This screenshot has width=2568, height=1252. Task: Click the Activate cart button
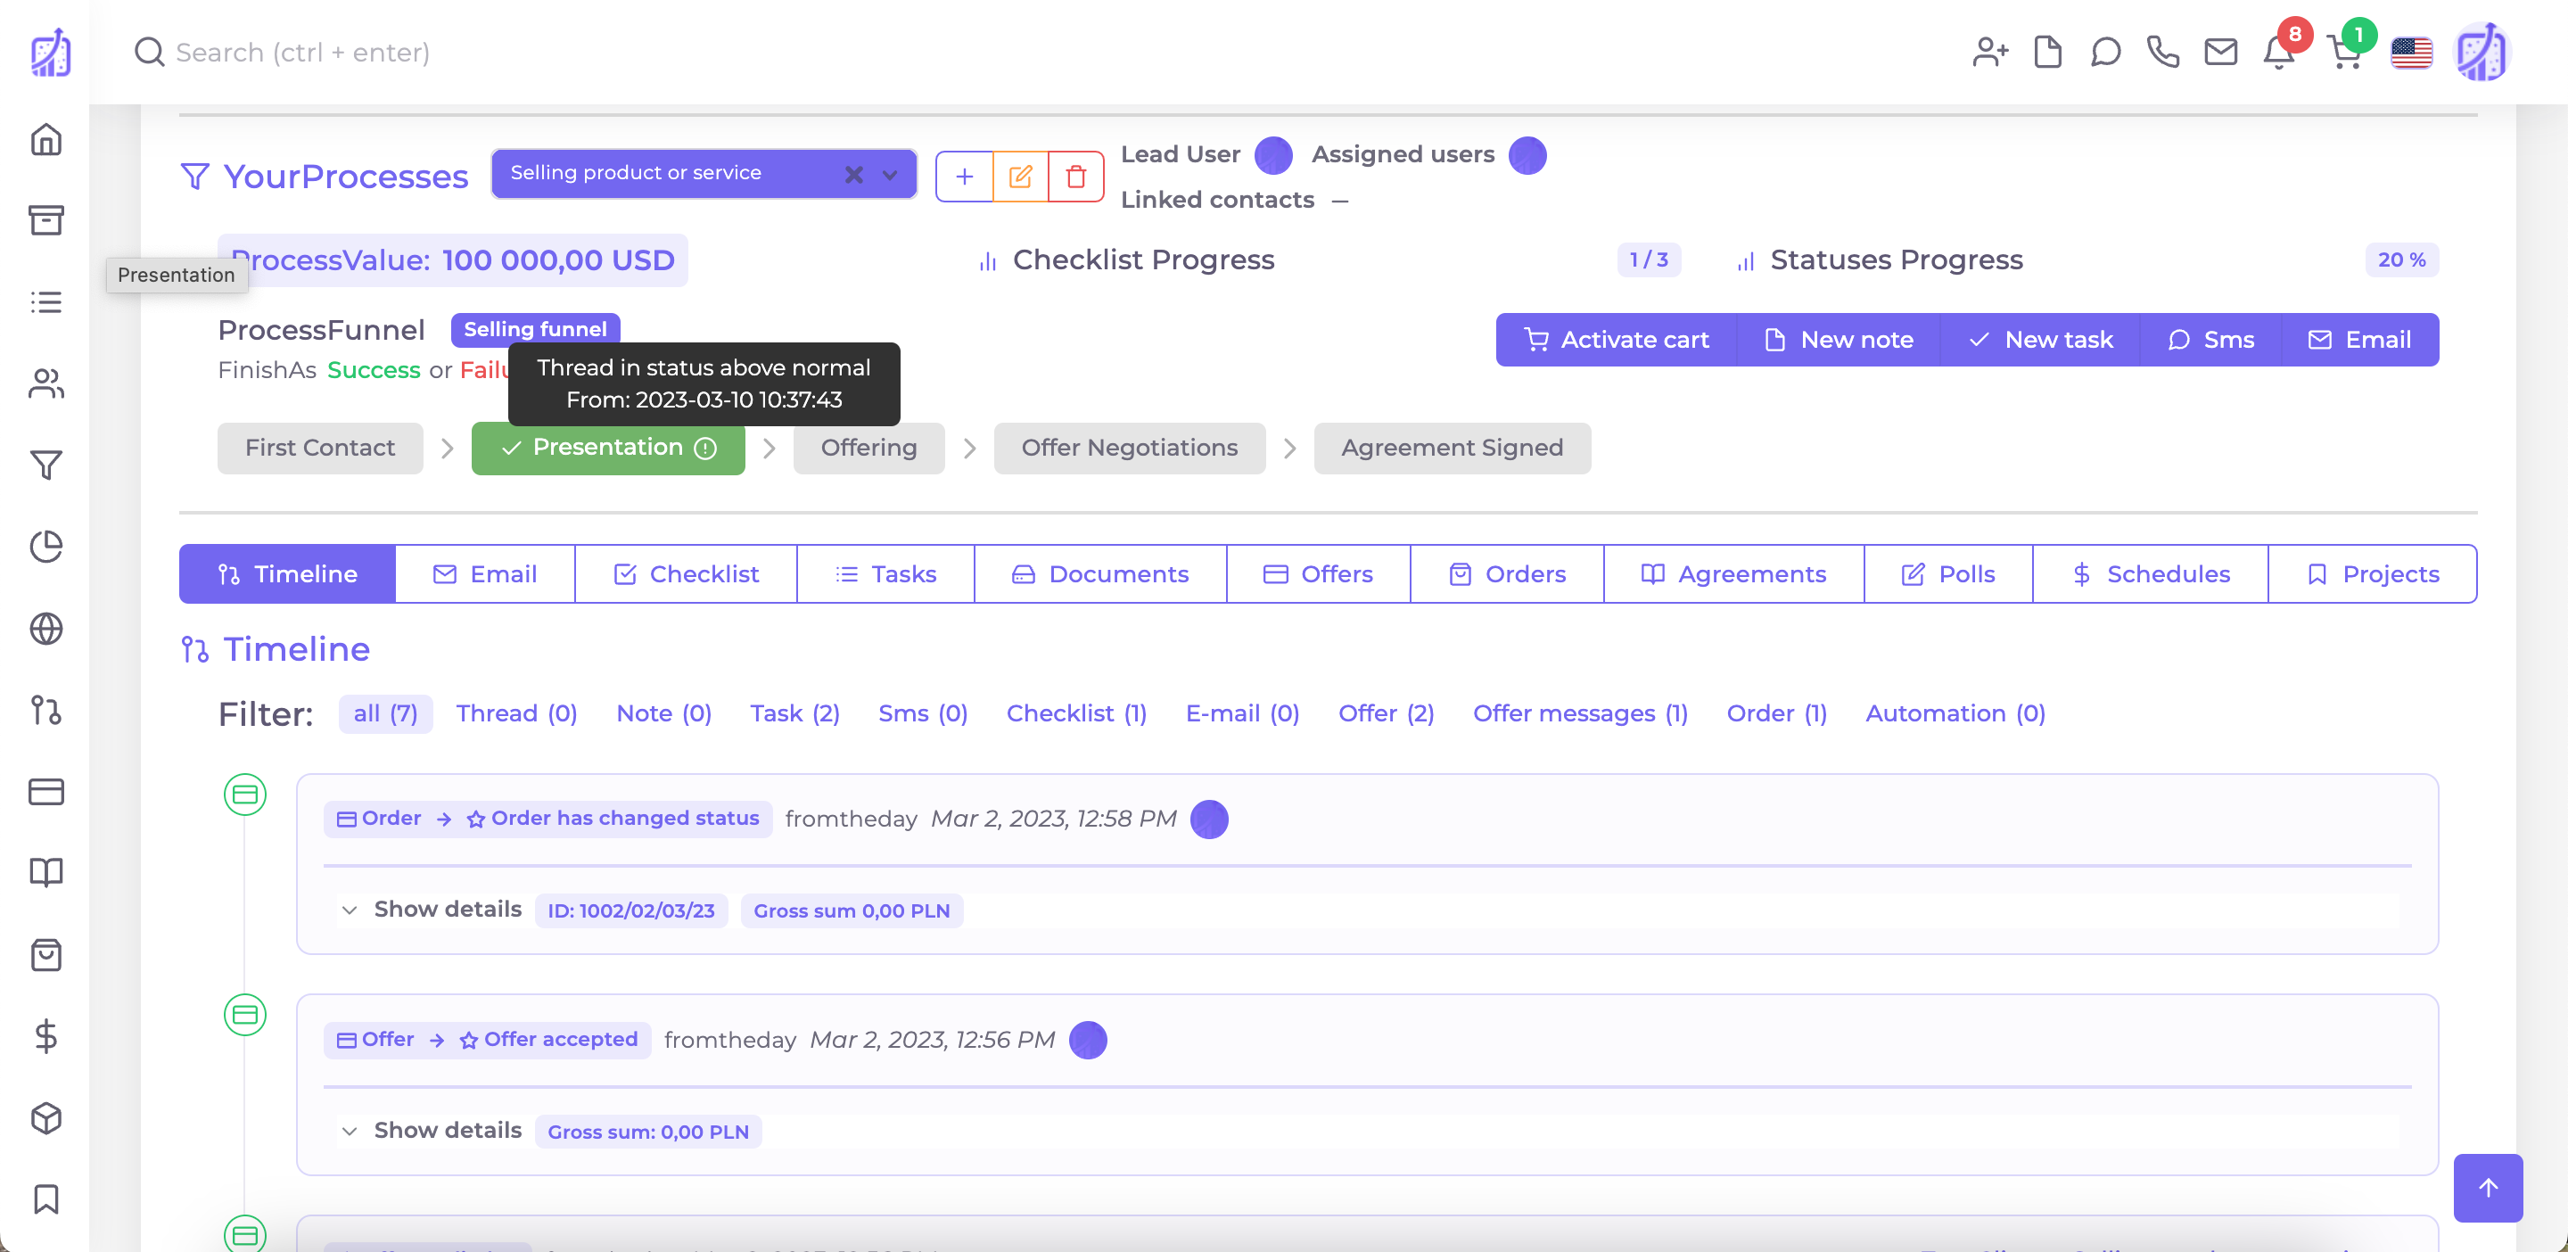click(x=1616, y=340)
